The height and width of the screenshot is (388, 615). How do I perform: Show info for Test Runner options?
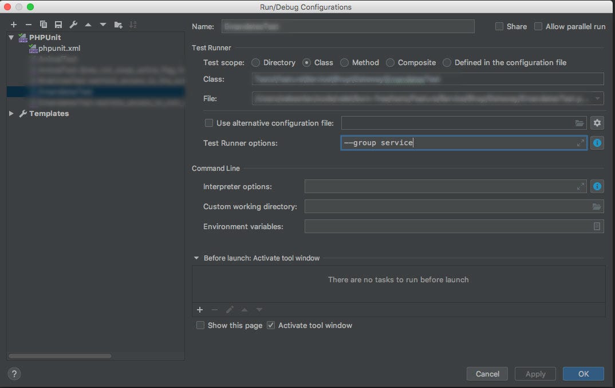click(597, 143)
